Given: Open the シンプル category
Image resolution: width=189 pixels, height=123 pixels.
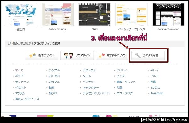Looking at the screenshot, I should pyautogui.click(x=54, y=70).
